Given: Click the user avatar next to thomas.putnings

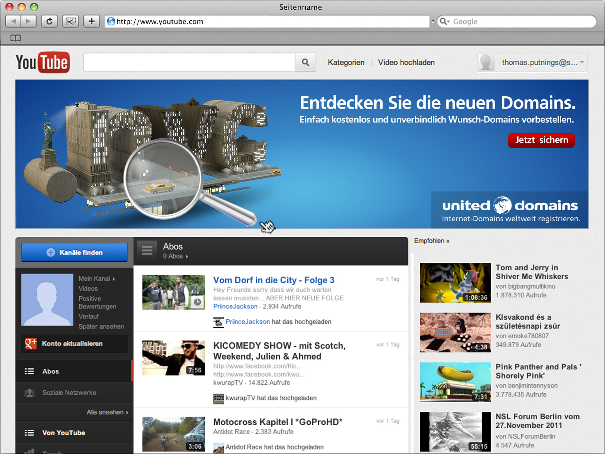Looking at the screenshot, I should click(x=486, y=63).
